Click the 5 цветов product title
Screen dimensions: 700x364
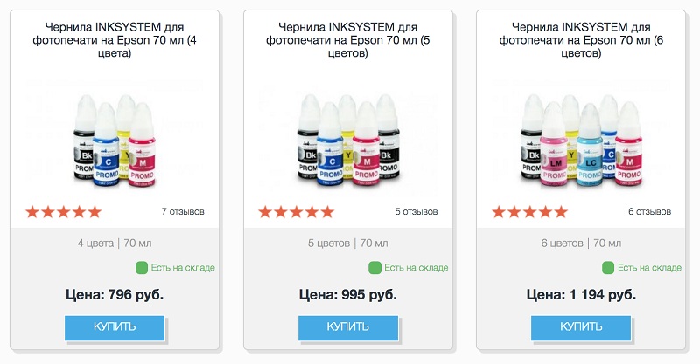click(x=348, y=40)
